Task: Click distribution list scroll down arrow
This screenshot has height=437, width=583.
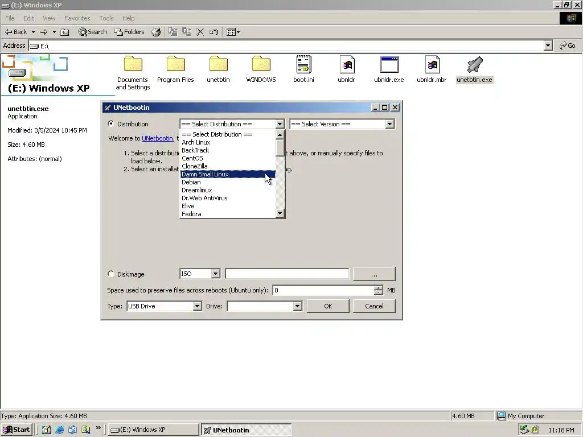Action: point(280,213)
